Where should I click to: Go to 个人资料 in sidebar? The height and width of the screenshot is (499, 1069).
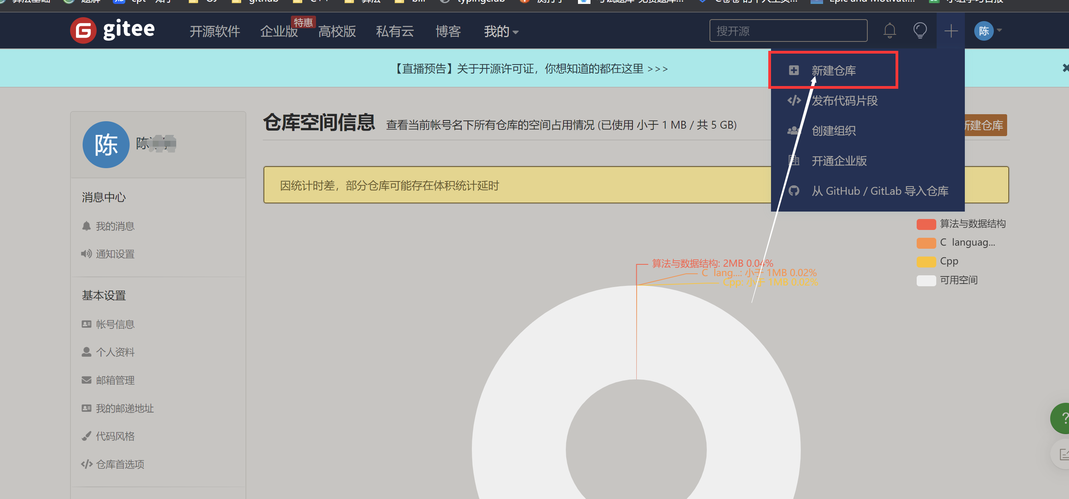click(x=115, y=352)
